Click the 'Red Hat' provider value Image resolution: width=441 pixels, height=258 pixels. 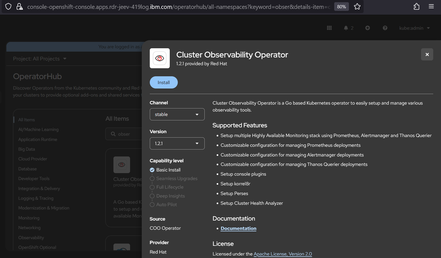click(x=158, y=252)
